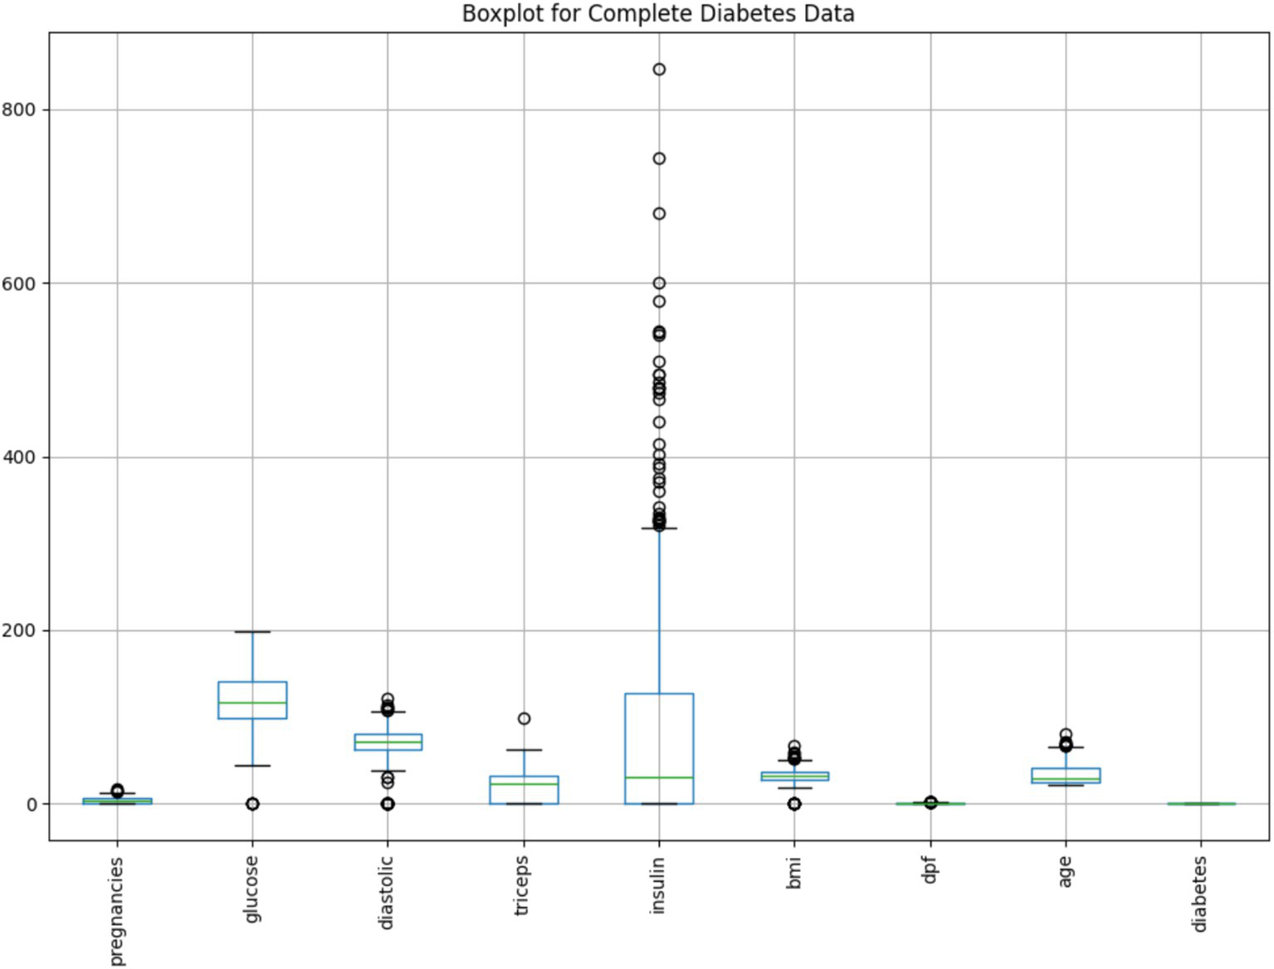Click the top whisker cap of glucose boxplot
The height and width of the screenshot is (969, 1274).
252,632
